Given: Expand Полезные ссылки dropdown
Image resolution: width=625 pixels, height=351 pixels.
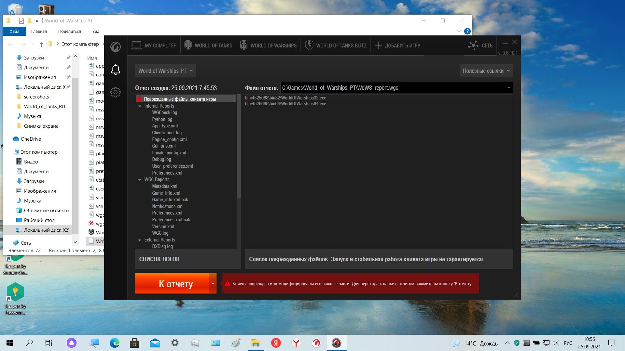Looking at the screenshot, I should 486,71.
